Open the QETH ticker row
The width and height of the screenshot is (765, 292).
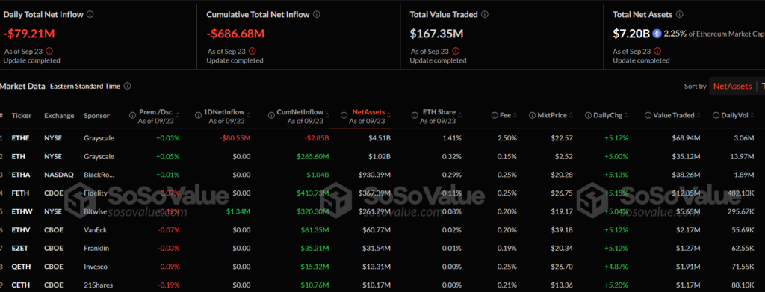[21, 267]
